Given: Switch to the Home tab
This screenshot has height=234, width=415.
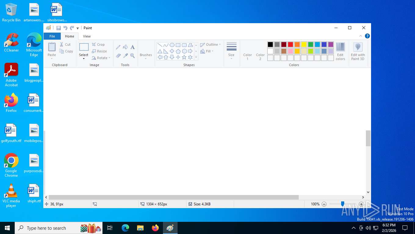Looking at the screenshot, I should pos(70,36).
